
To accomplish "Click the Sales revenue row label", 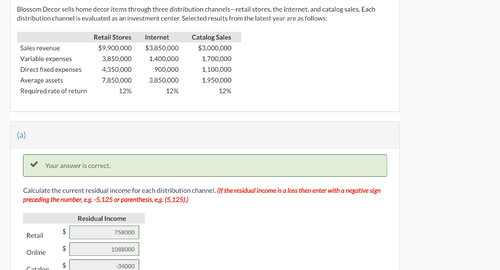I will click(40, 48).
